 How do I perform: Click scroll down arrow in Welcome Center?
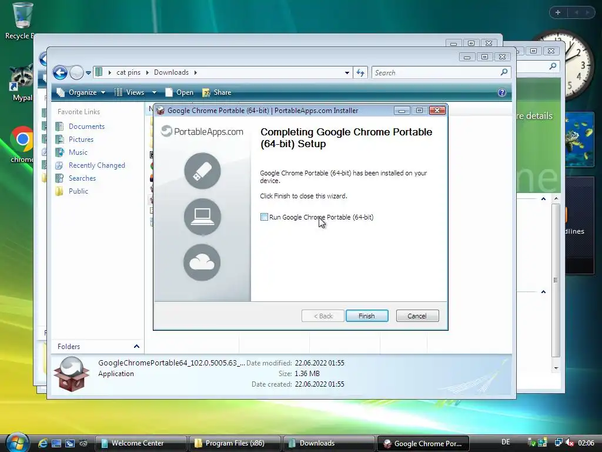coord(556,368)
